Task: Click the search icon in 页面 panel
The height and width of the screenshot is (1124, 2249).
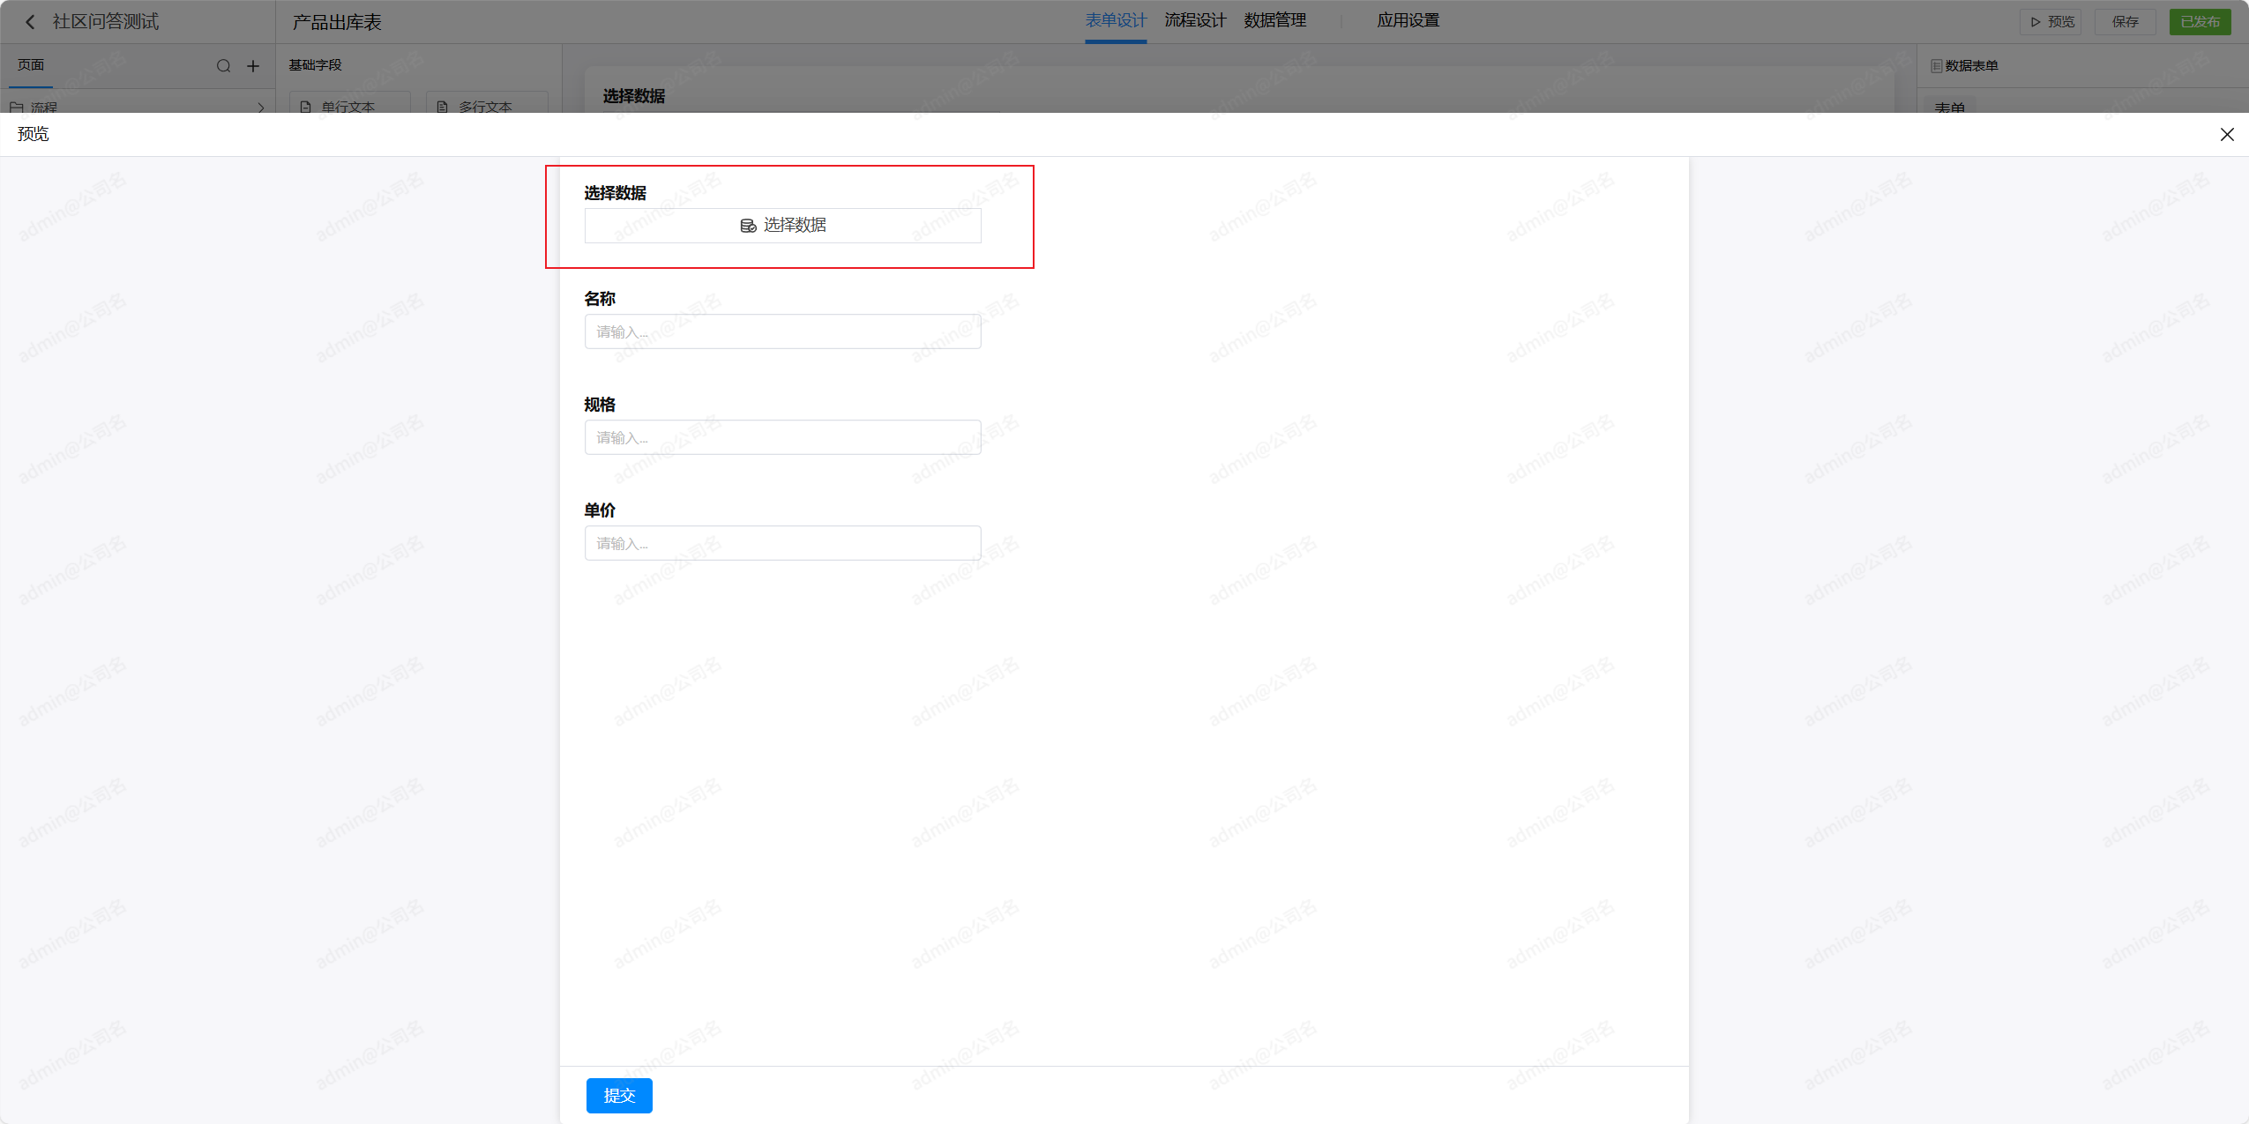Action: pos(223,66)
